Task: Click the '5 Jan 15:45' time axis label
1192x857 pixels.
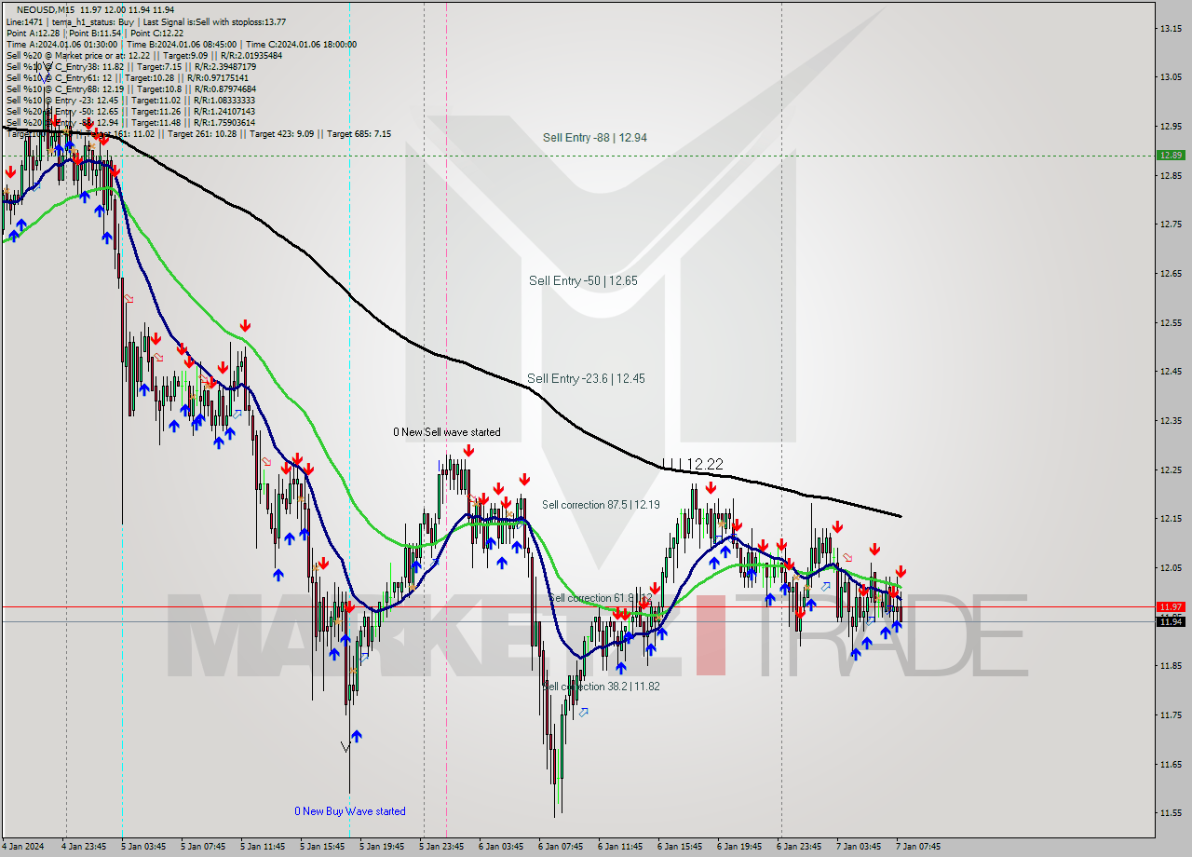Action: coord(322,847)
